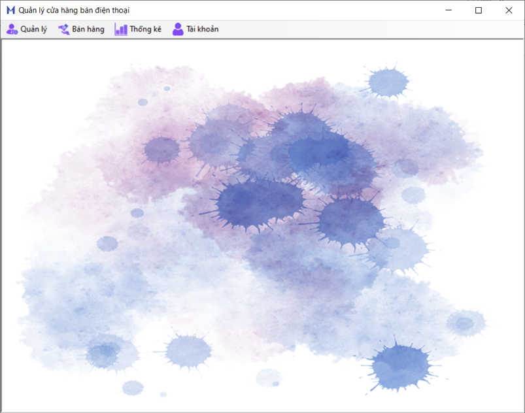Screen dimensions: 525x413
Task: Click the Bán hàng toolbar button
Action: point(81,29)
